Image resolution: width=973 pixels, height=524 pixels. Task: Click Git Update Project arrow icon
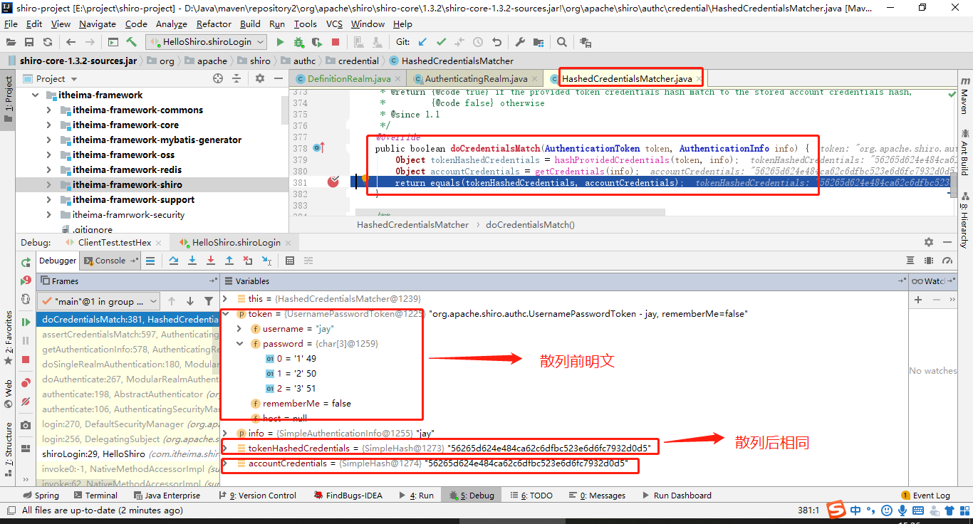[423, 42]
